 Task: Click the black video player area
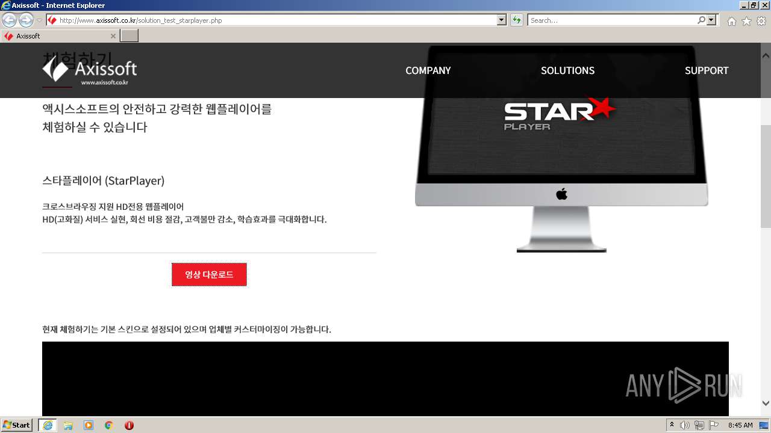click(385, 379)
